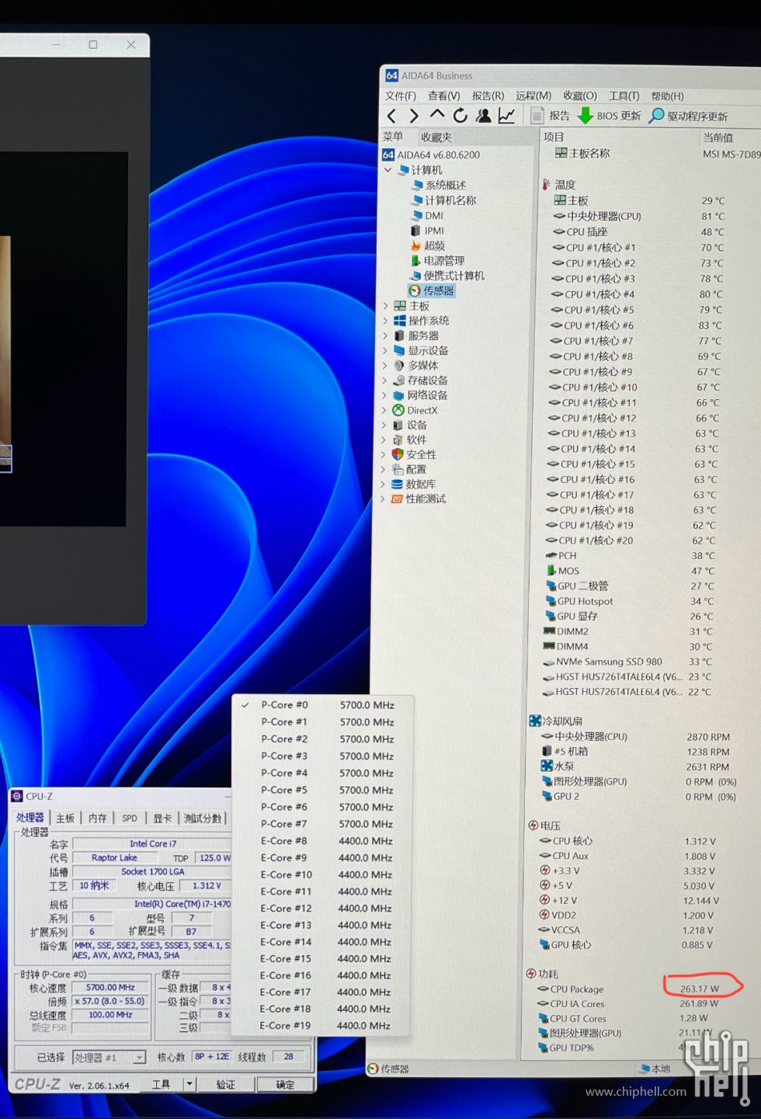
Task: Switch to CPU-Z 内存 tab
Action: pyautogui.click(x=97, y=818)
